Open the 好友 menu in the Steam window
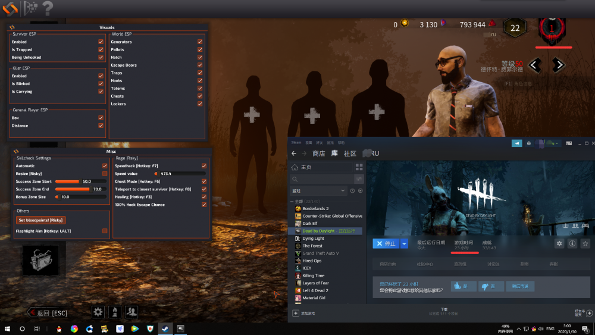The width and height of the screenshot is (595, 335). (320, 143)
